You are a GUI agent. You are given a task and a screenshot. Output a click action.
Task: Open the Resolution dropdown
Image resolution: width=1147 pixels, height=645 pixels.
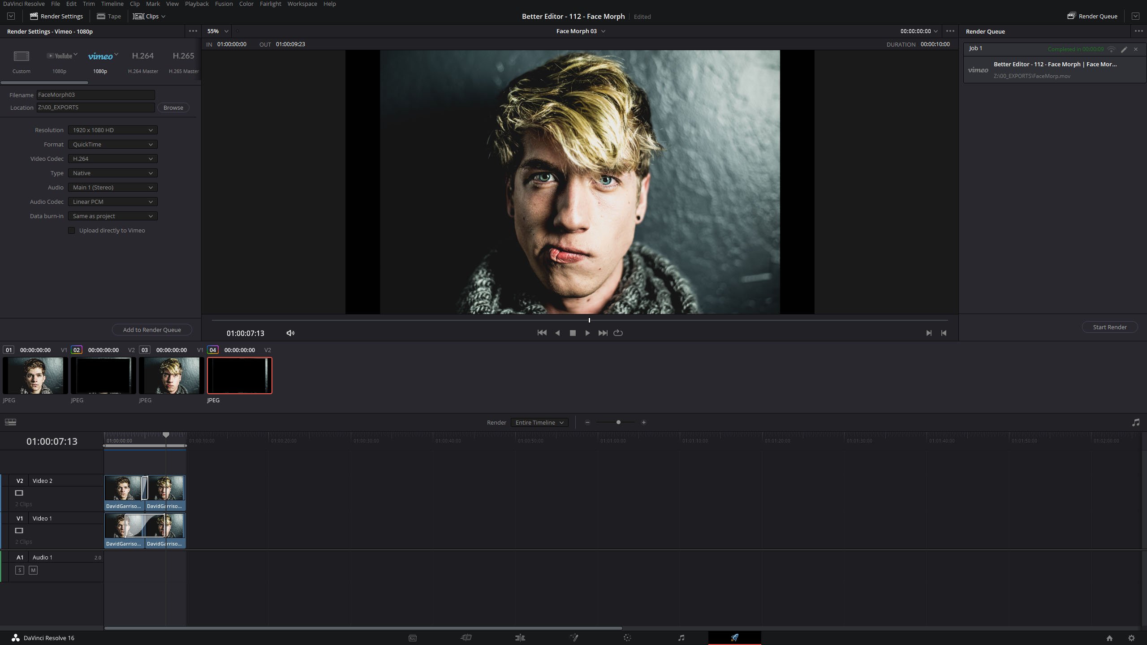coord(112,130)
